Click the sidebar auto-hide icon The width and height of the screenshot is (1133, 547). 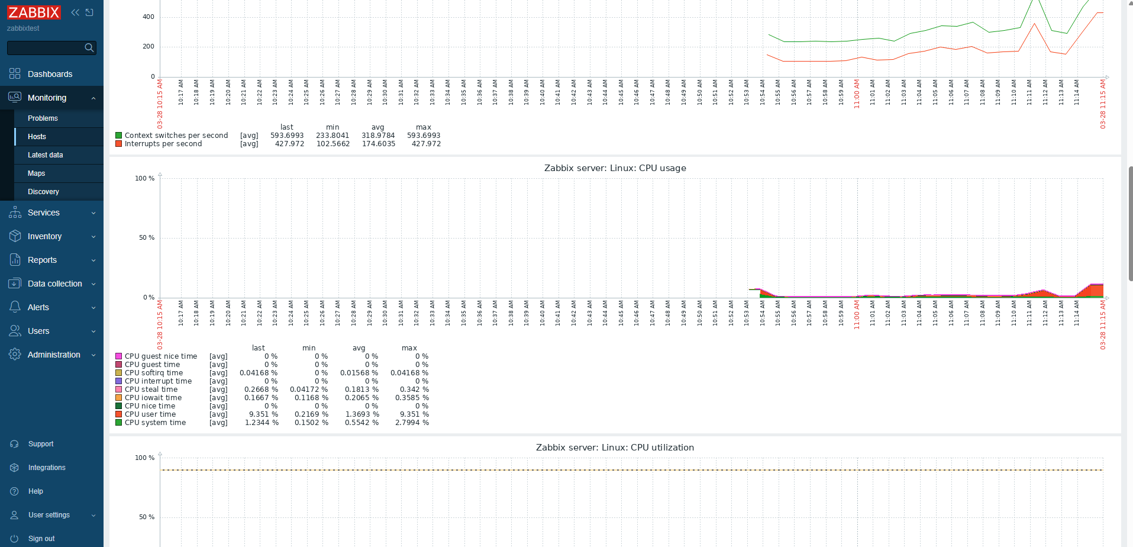click(x=89, y=12)
